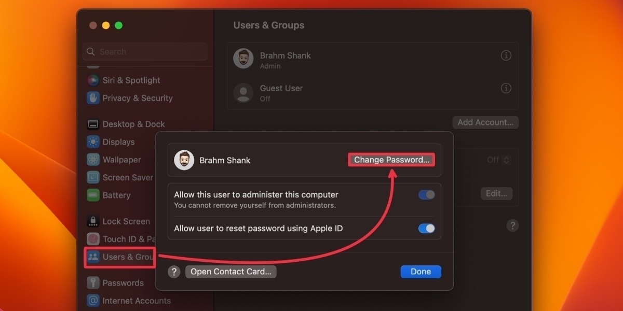Click the help question mark in the dialog
The image size is (623, 311).
(x=174, y=272)
